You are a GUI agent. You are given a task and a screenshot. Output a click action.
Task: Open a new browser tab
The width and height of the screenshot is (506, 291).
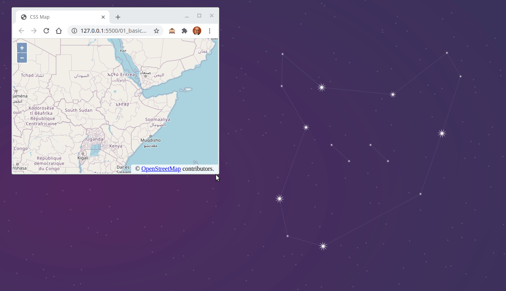pos(118,17)
